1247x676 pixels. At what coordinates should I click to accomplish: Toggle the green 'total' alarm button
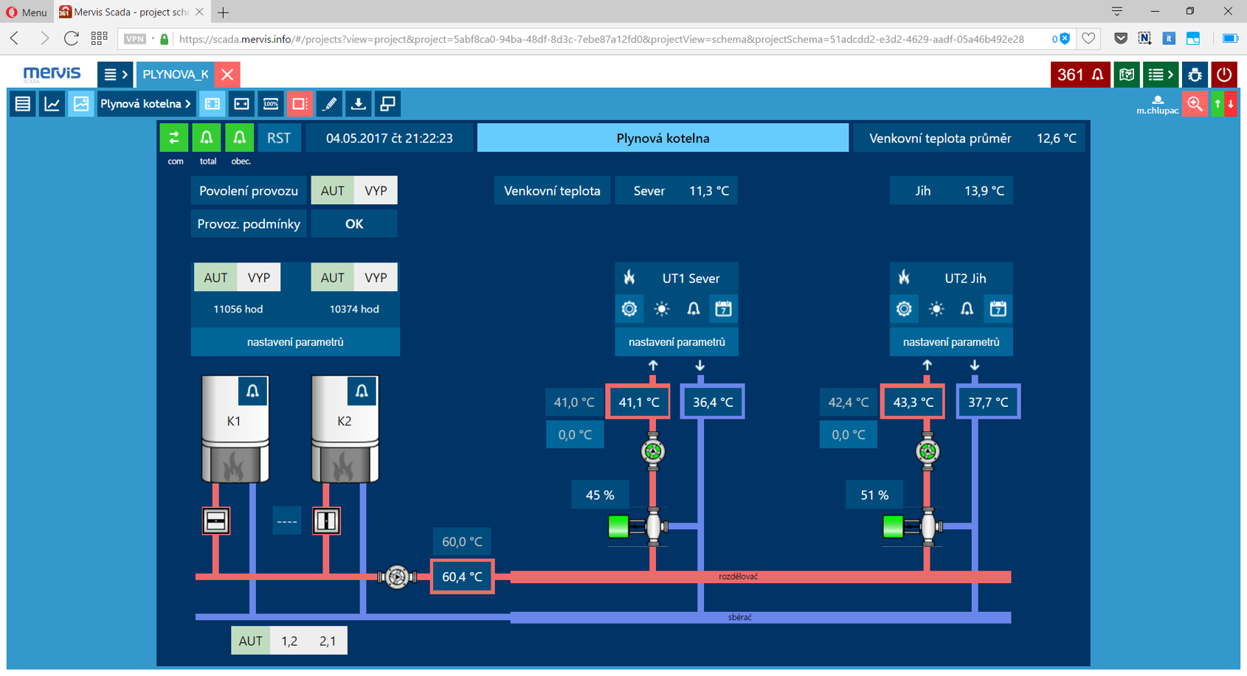207,137
